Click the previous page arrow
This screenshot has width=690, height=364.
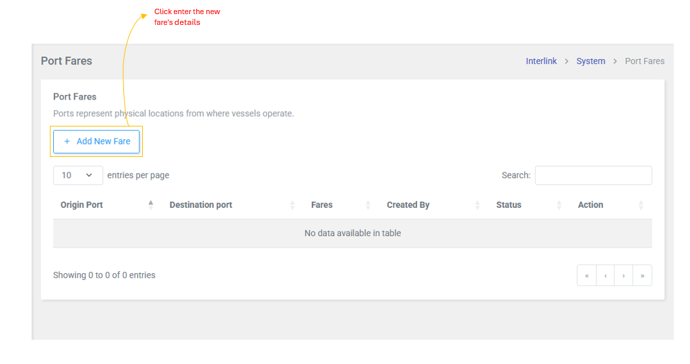[605, 276]
